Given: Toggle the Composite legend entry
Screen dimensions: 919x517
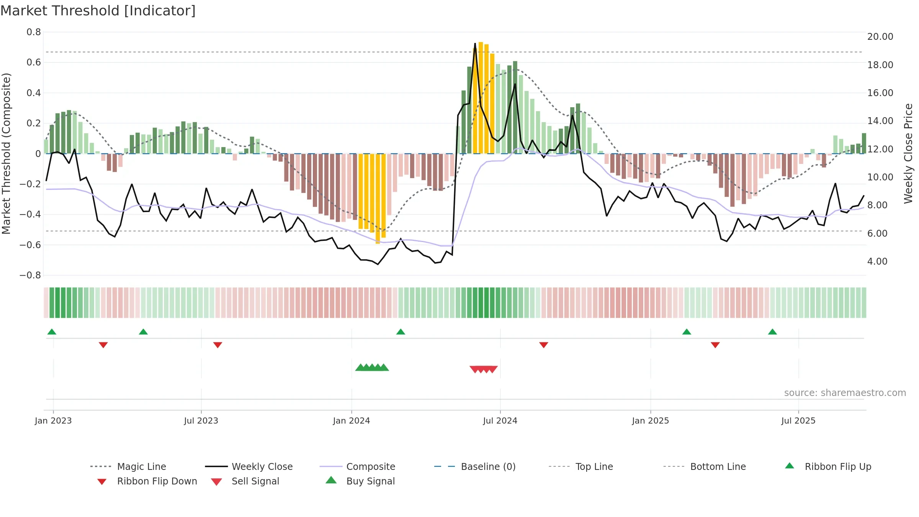Looking at the screenshot, I should [357, 466].
